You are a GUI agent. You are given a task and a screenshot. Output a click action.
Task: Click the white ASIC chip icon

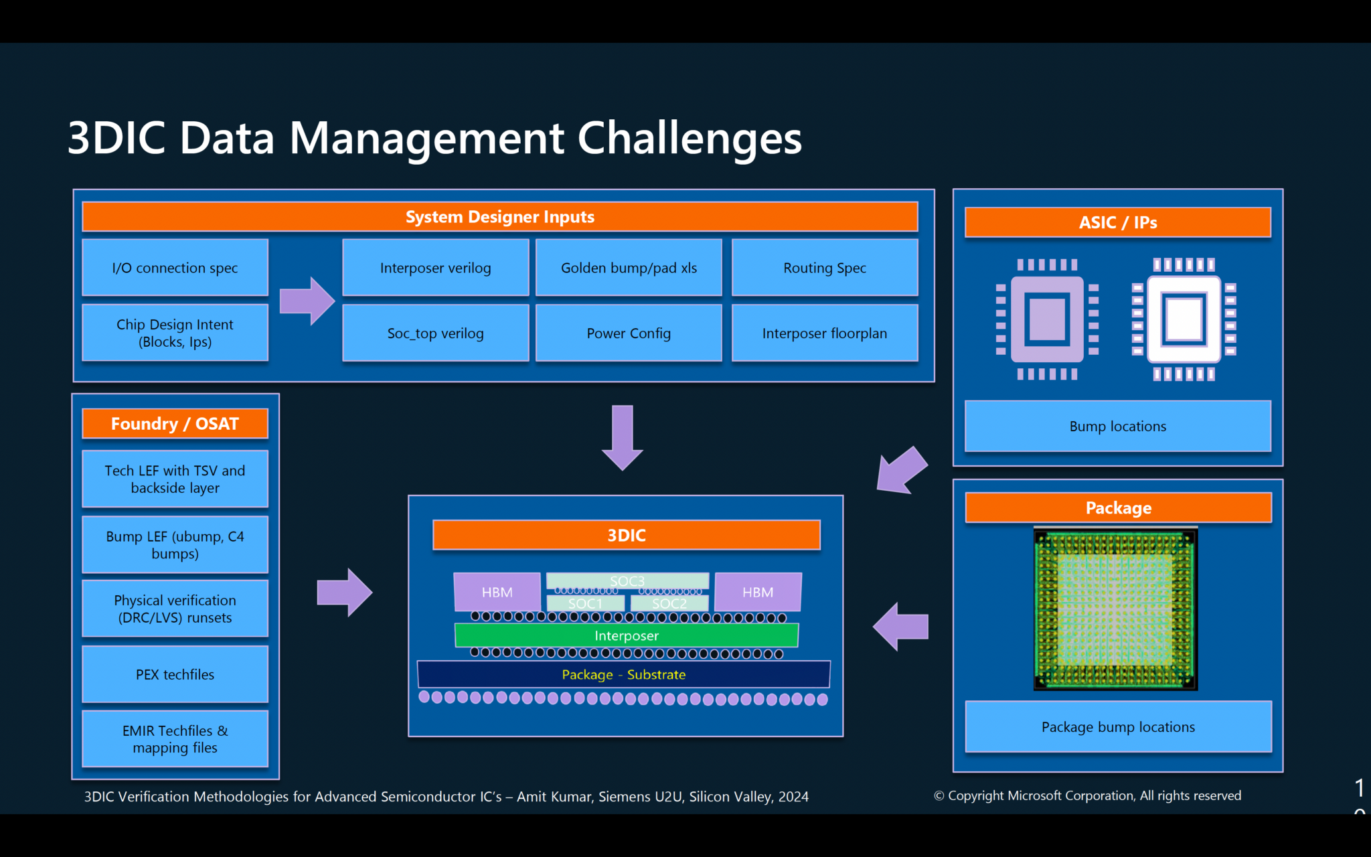click(1184, 319)
